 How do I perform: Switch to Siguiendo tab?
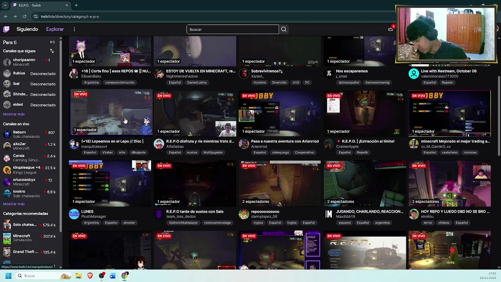pyautogui.click(x=27, y=29)
